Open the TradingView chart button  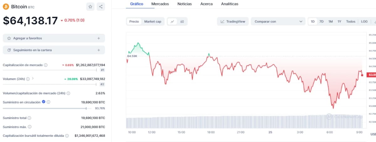233,22
